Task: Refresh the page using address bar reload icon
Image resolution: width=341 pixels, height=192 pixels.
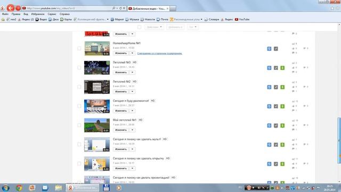Action: click(120, 9)
